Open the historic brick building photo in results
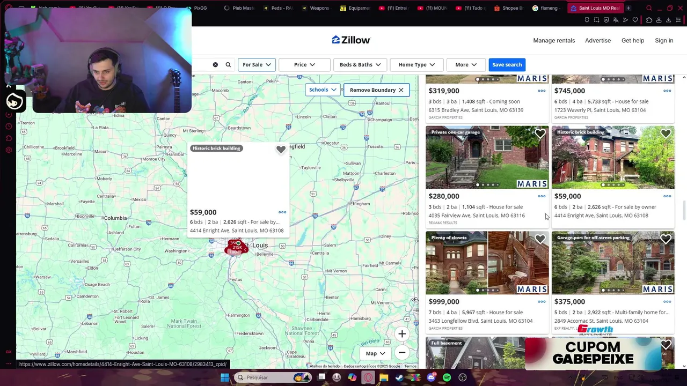Image resolution: width=687 pixels, height=386 pixels. (x=613, y=158)
